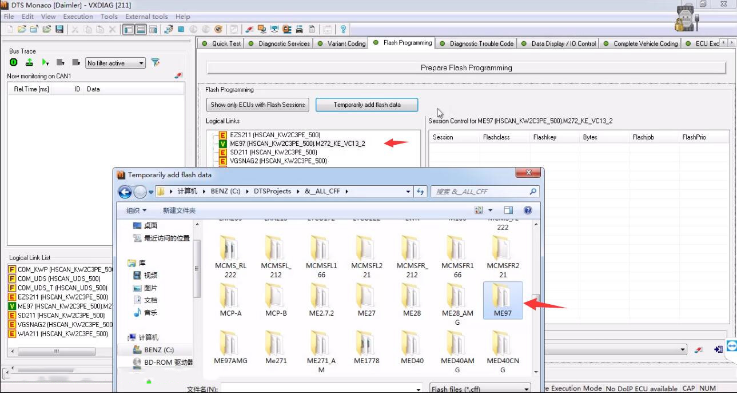Click the New workspace toolbar icon

pyautogui.click(x=9, y=29)
